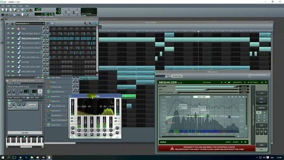Adjust the master pitch slider
284x160 pixels.
(x=77, y=12)
